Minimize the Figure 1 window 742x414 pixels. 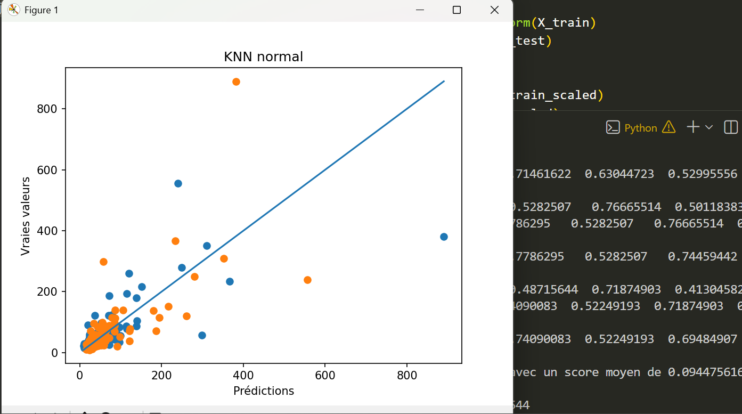click(420, 10)
